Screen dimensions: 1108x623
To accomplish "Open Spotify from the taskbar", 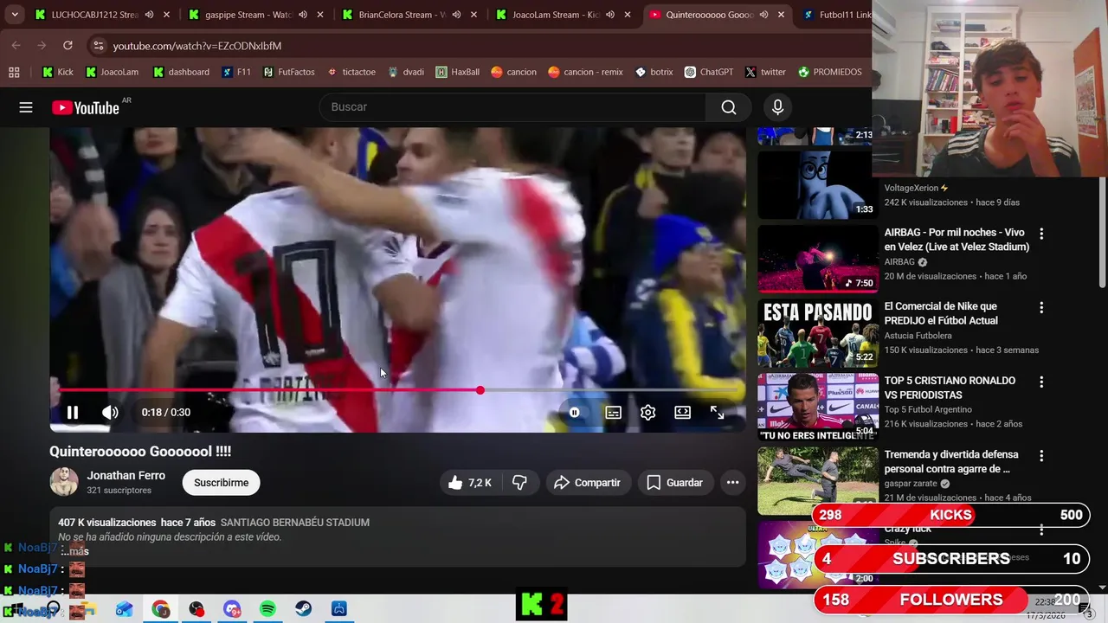I will [267, 609].
